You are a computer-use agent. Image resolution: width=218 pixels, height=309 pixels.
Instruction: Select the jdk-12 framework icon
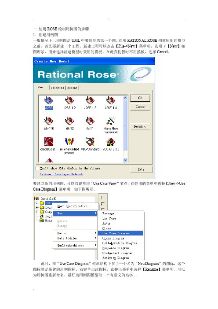(69, 121)
